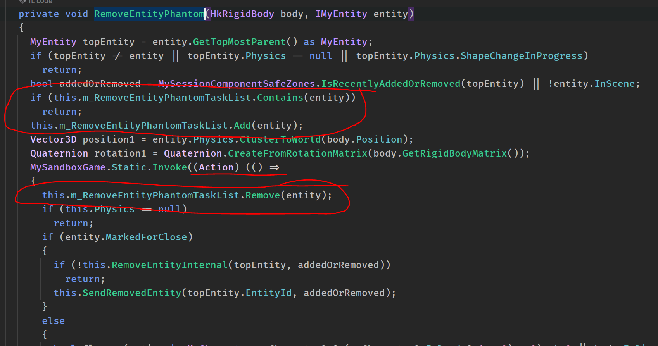Click Invoke on MySandboxGame.Static
The width and height of the screenshot is (658, 346).
(x=169, y=167)
